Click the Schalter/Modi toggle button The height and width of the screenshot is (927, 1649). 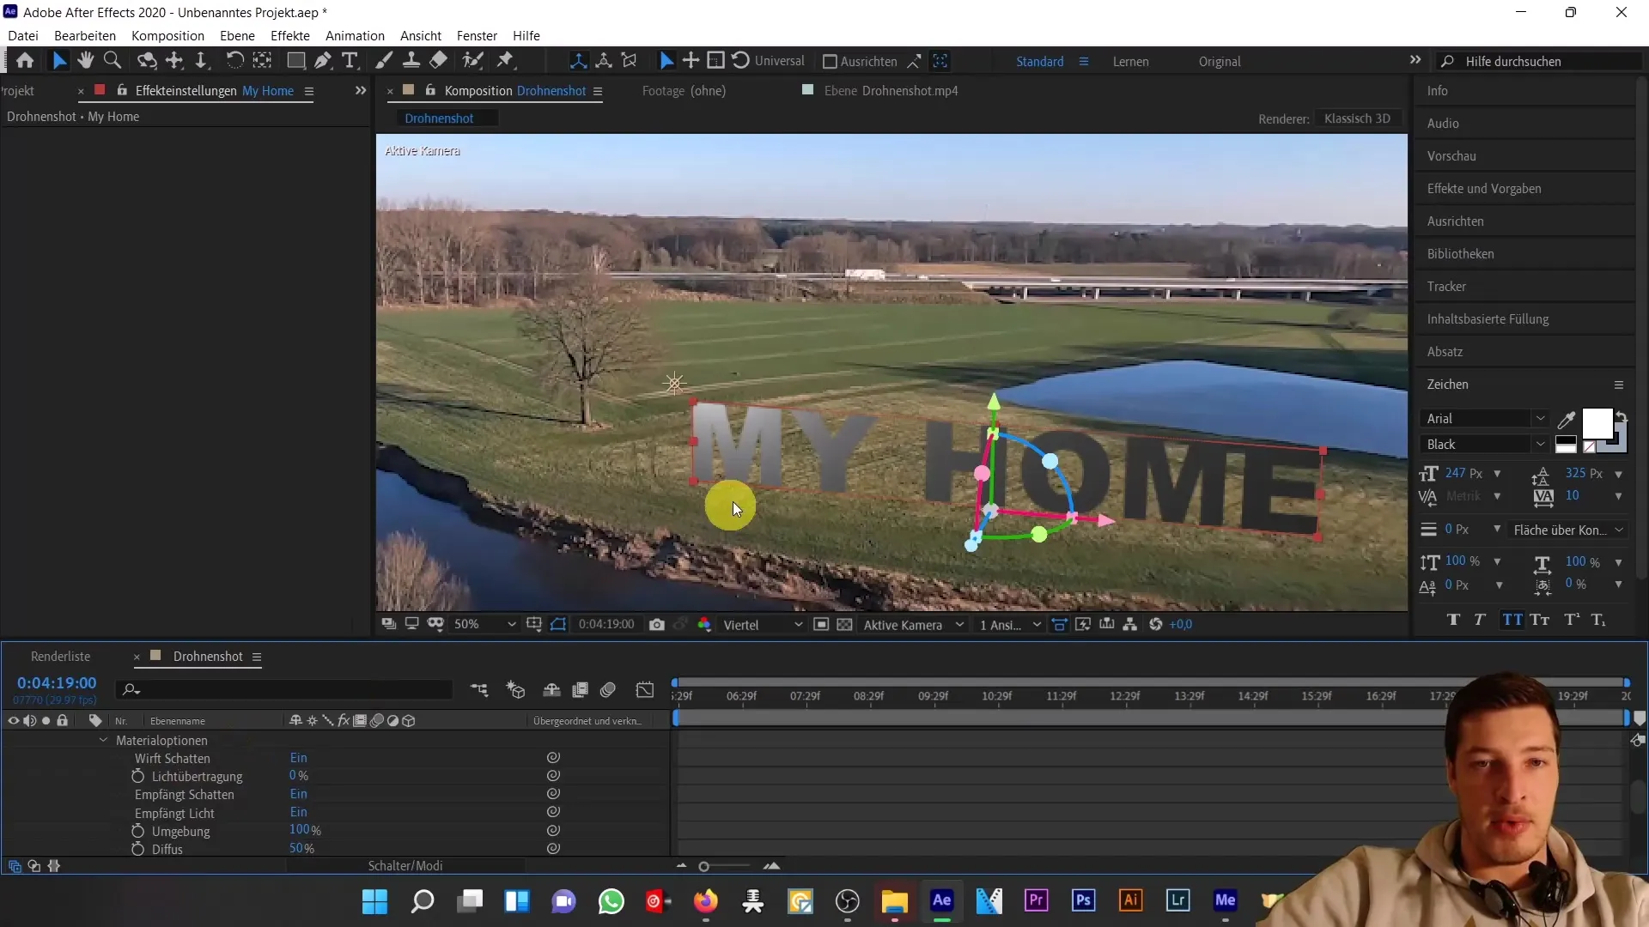tap(405, 866)
